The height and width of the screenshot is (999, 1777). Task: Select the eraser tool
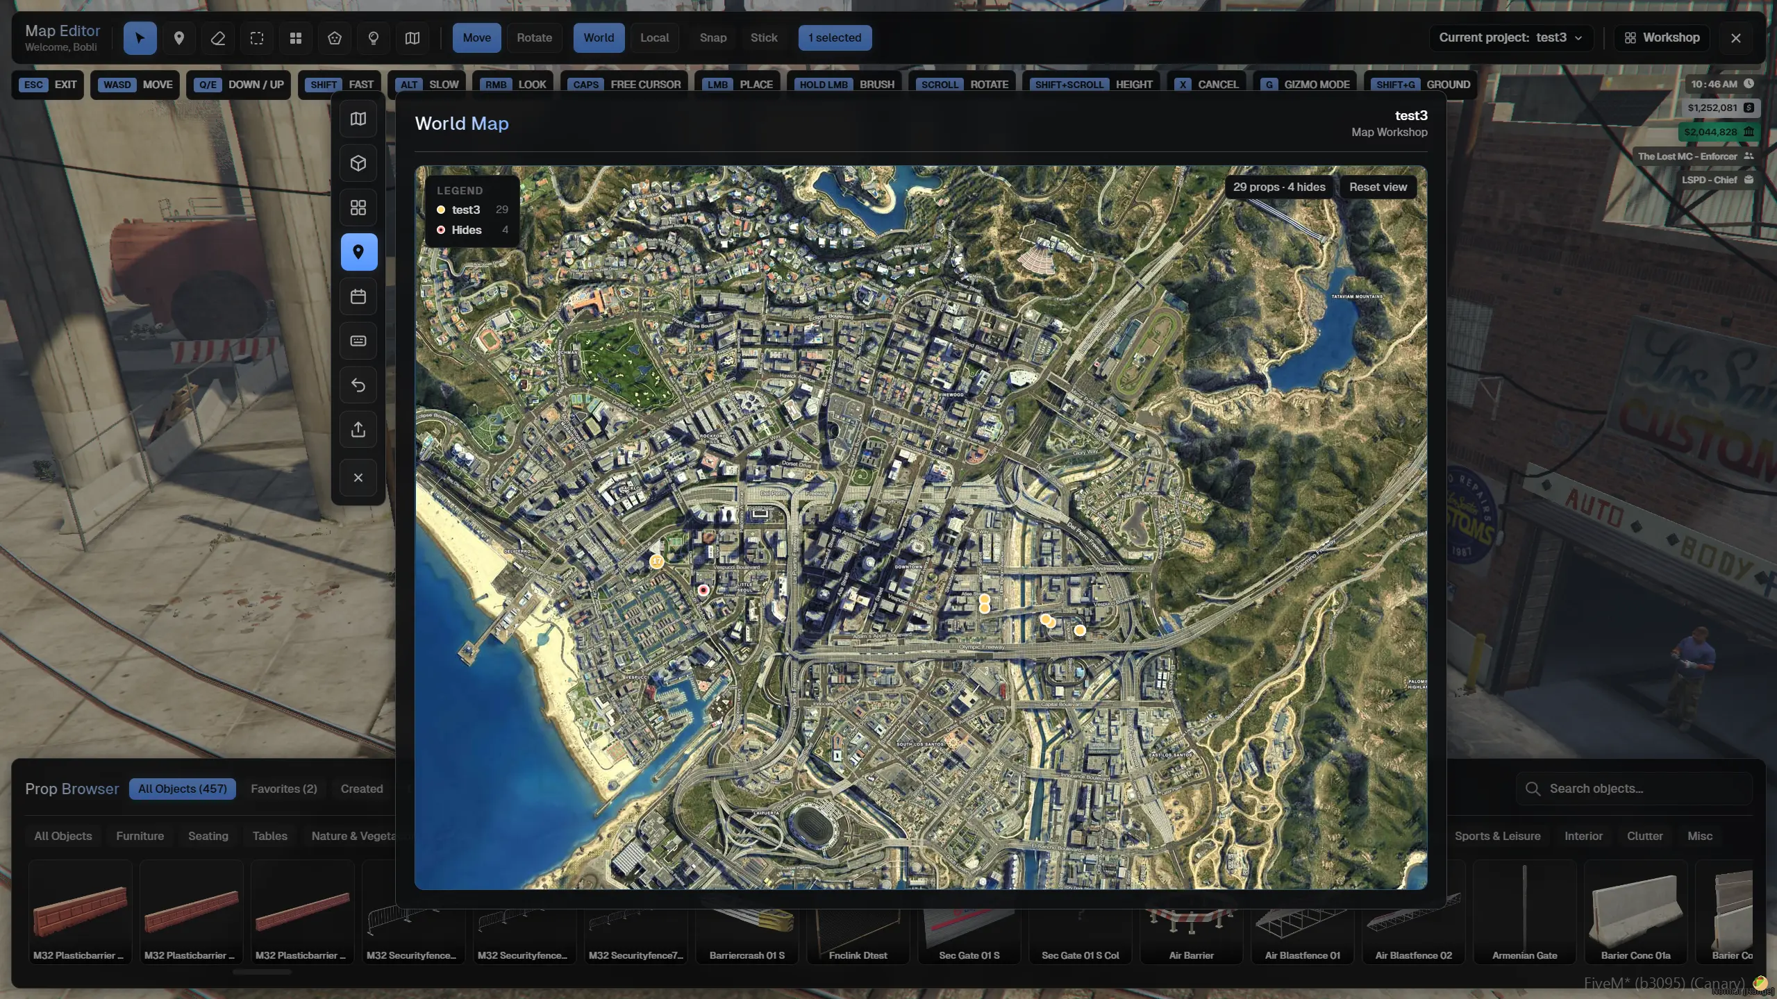tap(218, 38)
